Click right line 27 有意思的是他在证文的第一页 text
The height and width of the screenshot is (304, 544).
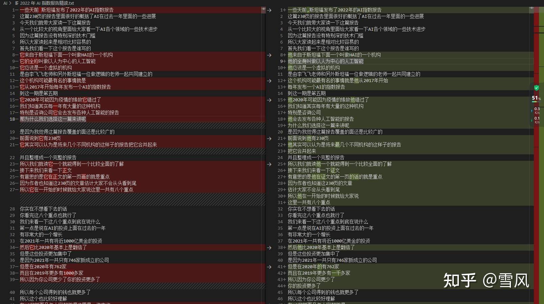[x=335, y=177]
